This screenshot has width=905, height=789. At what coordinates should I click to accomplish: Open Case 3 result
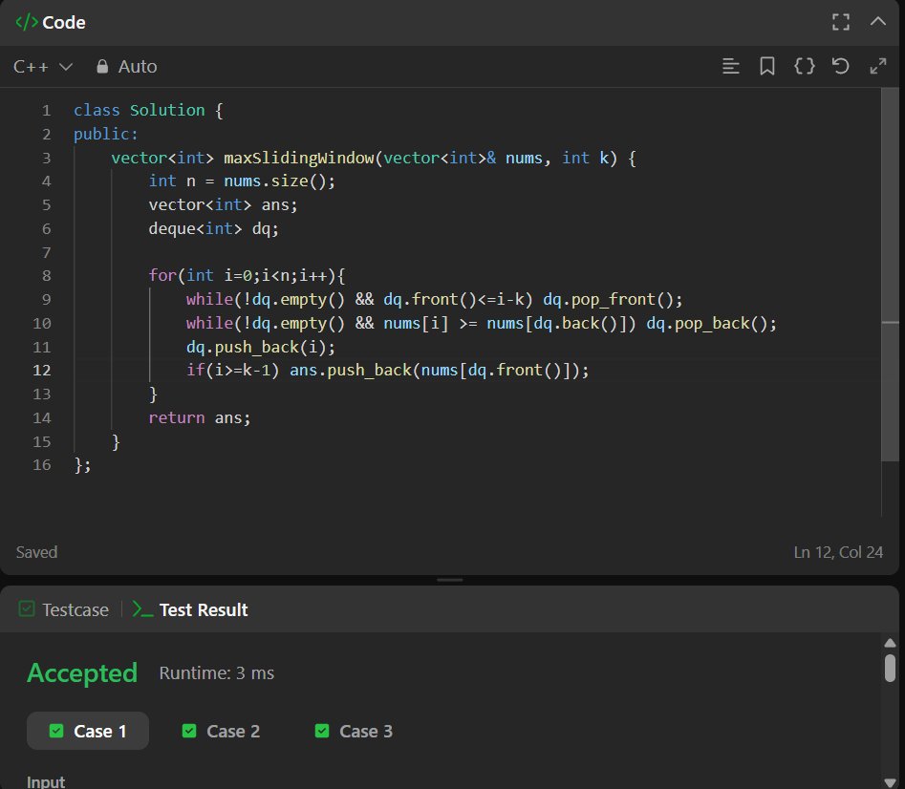point(354,731)
